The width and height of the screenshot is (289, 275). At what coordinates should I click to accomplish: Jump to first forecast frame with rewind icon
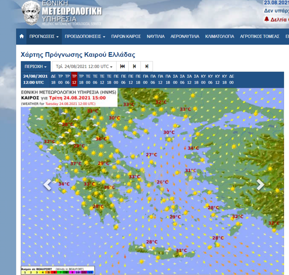coord(122,66)
